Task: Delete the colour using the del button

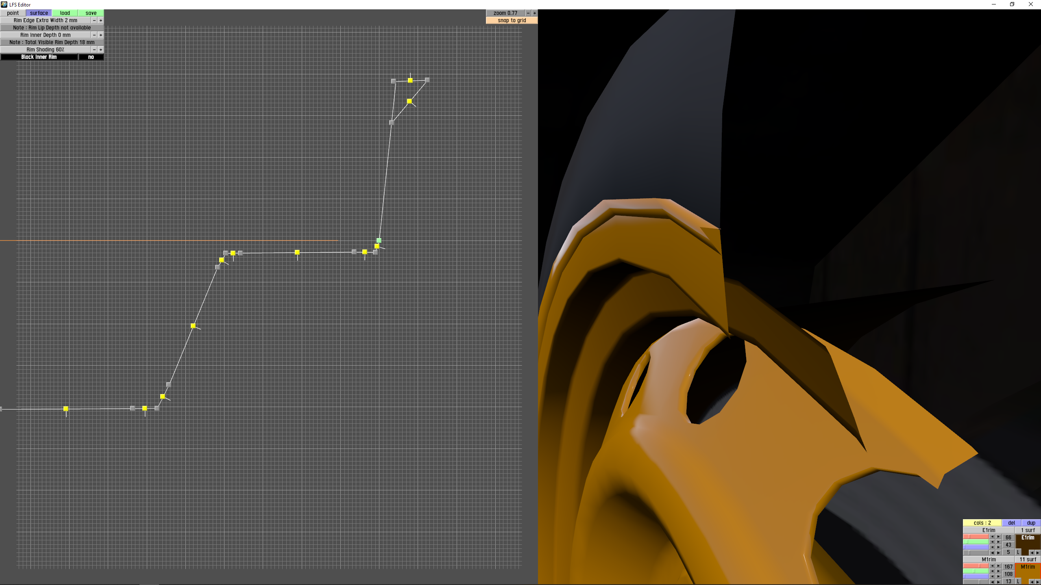Action: pos(1011,523)
